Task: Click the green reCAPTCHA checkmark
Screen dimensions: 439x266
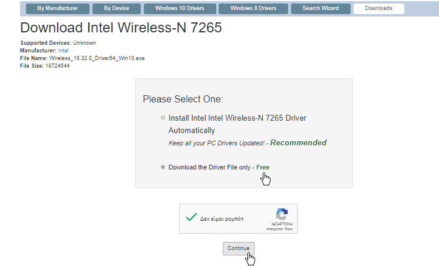Action: (x=191, y=217)
